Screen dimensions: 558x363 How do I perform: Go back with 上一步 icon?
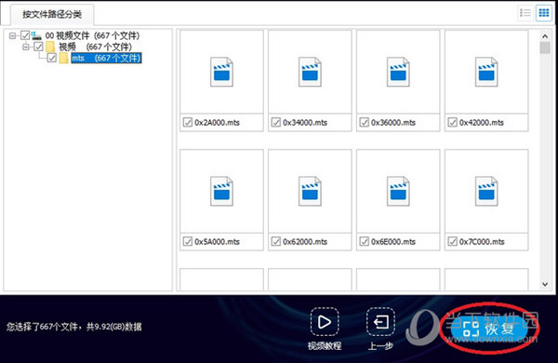click(380, 322)
